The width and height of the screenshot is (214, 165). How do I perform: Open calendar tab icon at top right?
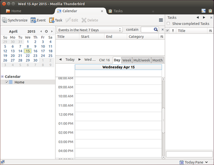[203, 11]
